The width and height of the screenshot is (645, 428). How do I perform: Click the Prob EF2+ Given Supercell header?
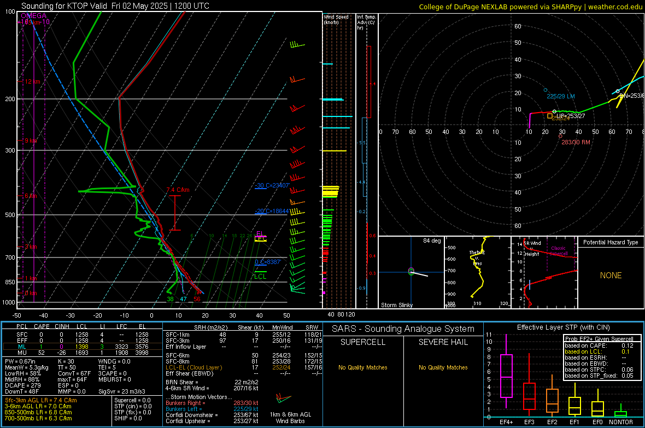point(599,339)
